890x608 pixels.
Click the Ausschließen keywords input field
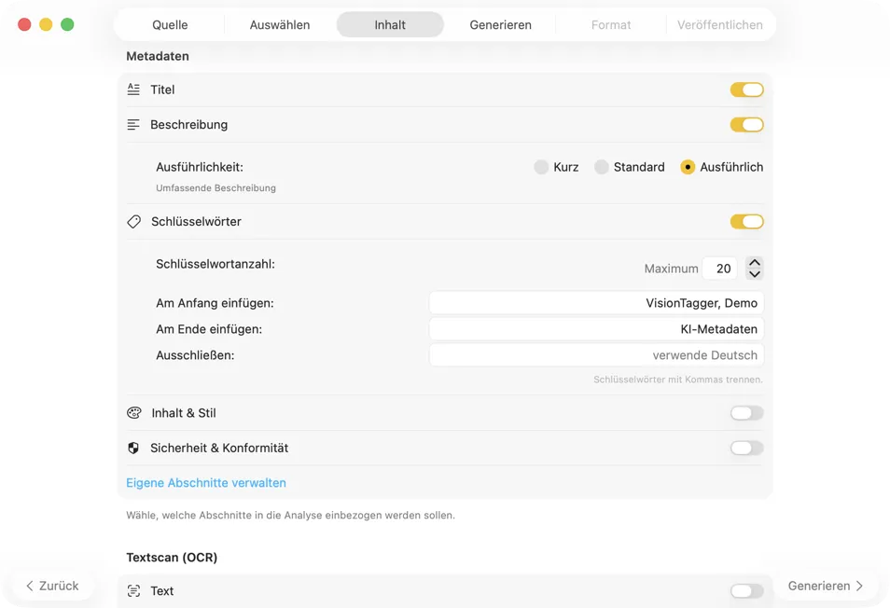pos(596,355)
